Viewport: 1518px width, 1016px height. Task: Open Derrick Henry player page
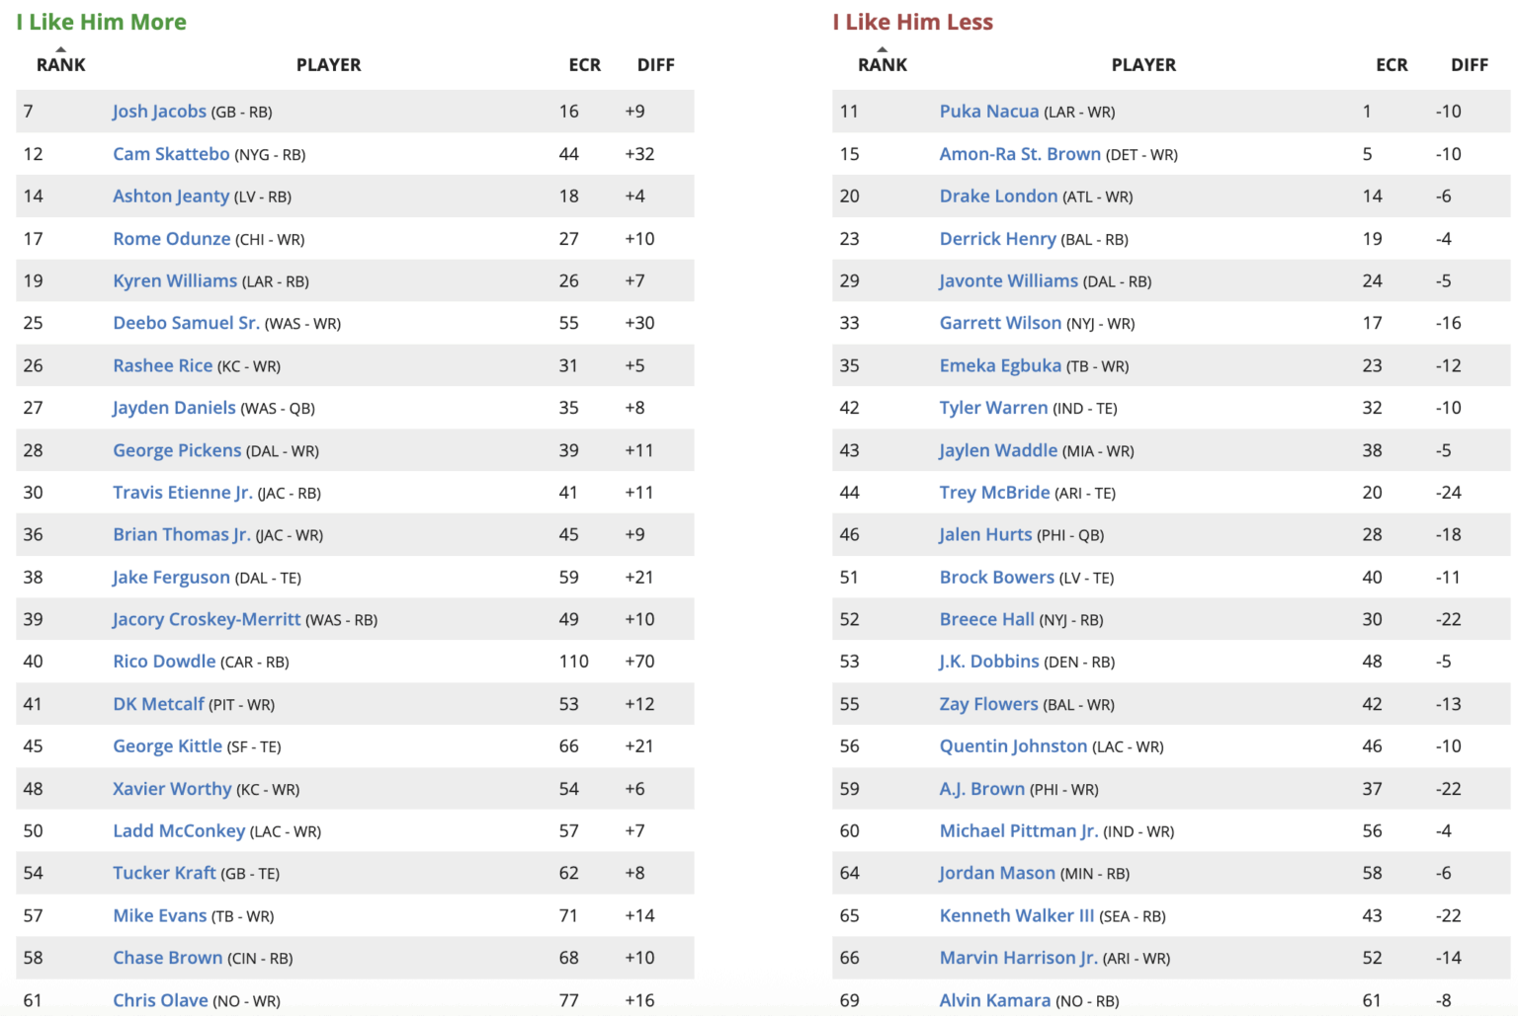(x=998, y=238)
